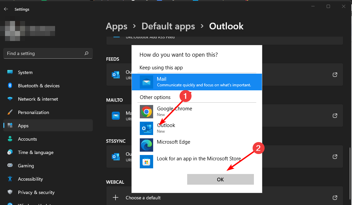Click the breadcrumb chevron after Default apps
Viewport: 352px width, 205px height.
(202, 26)
